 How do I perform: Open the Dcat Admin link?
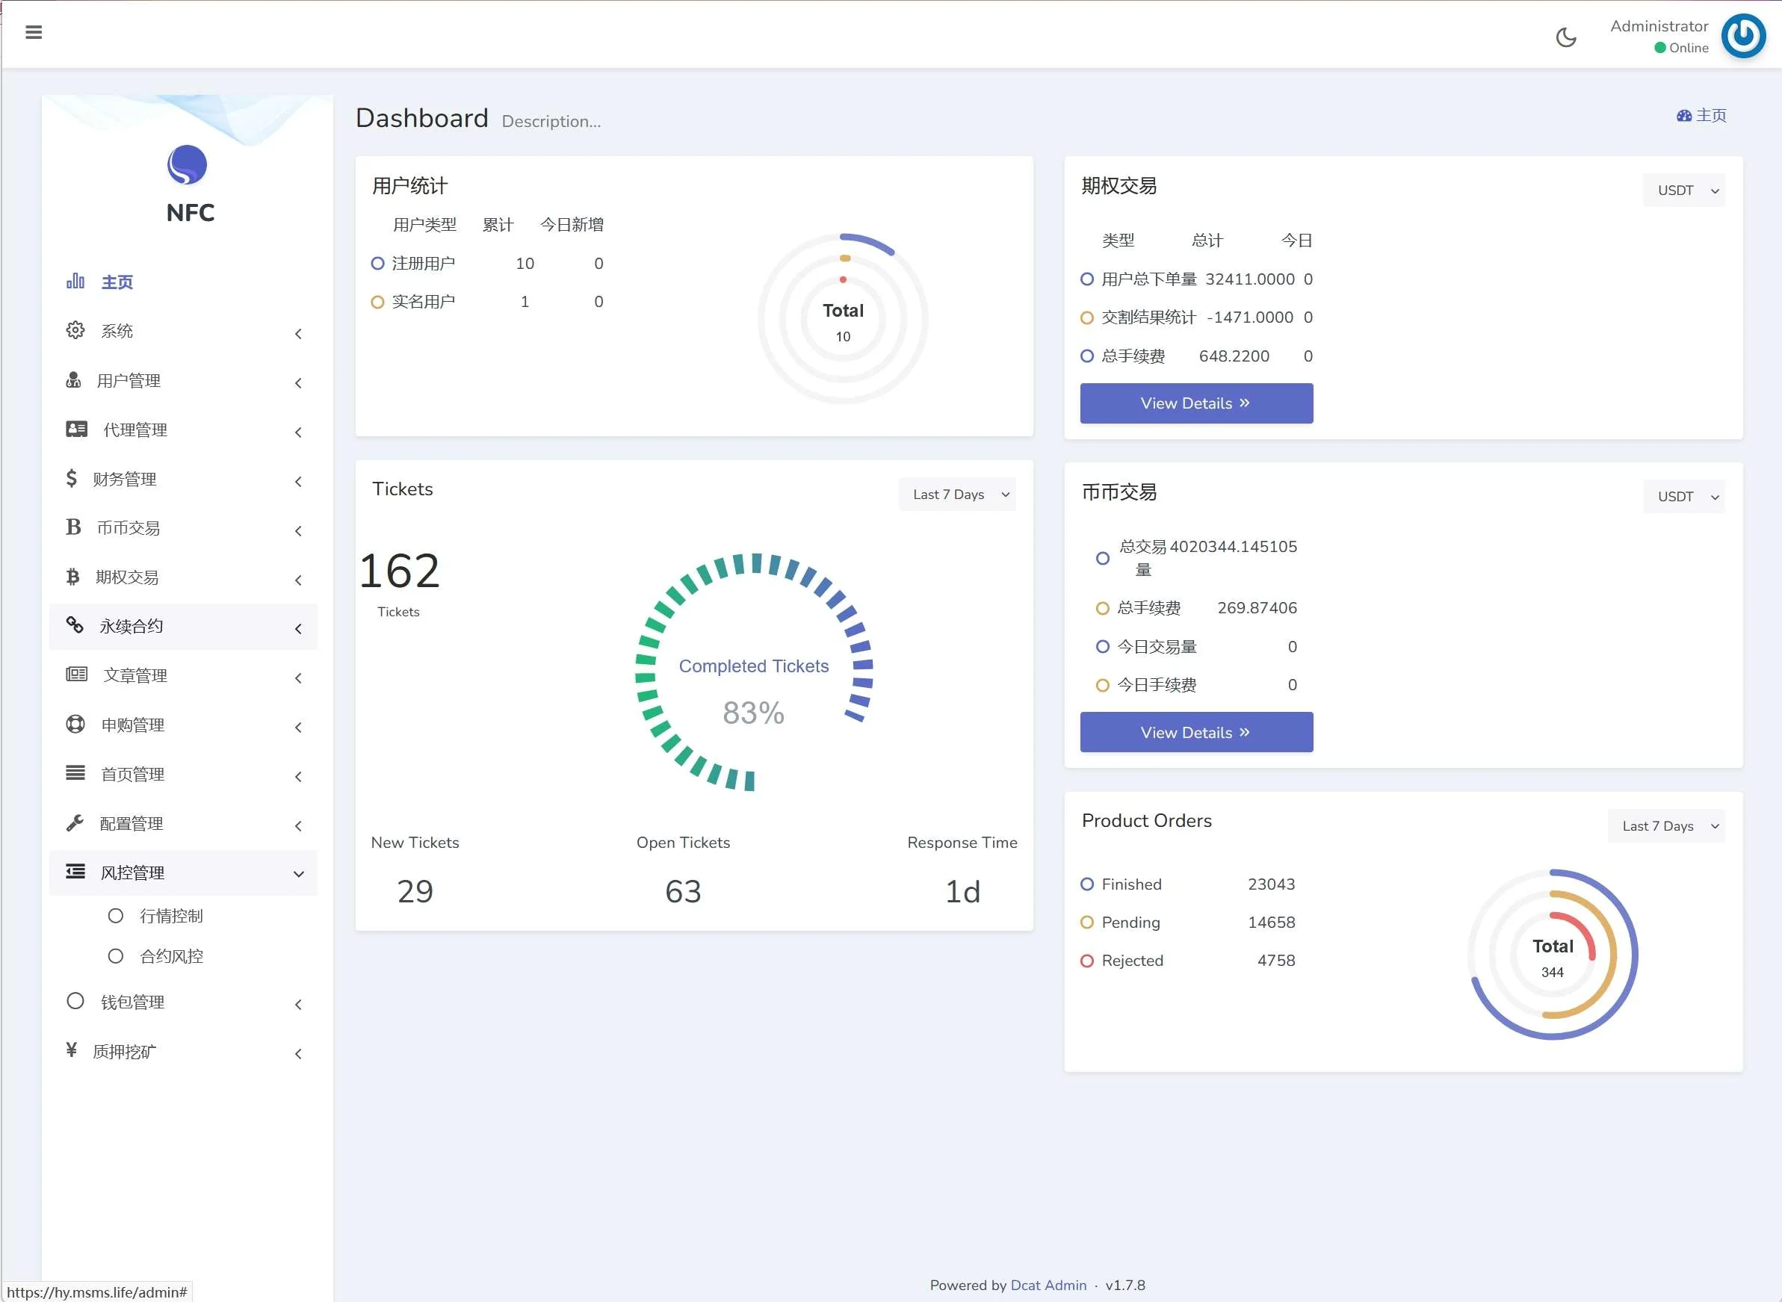1048,1285
